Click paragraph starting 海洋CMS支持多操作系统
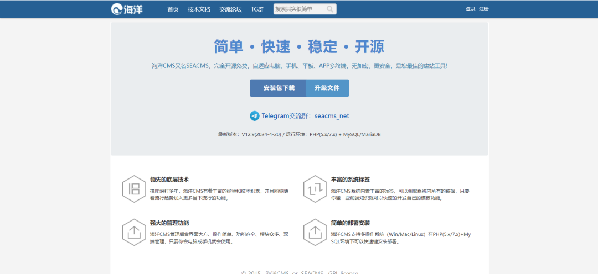 pos(401,238)
